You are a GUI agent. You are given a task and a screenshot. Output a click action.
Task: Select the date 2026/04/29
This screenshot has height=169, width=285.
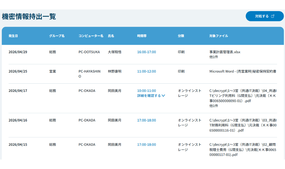(x=18, y=52)
